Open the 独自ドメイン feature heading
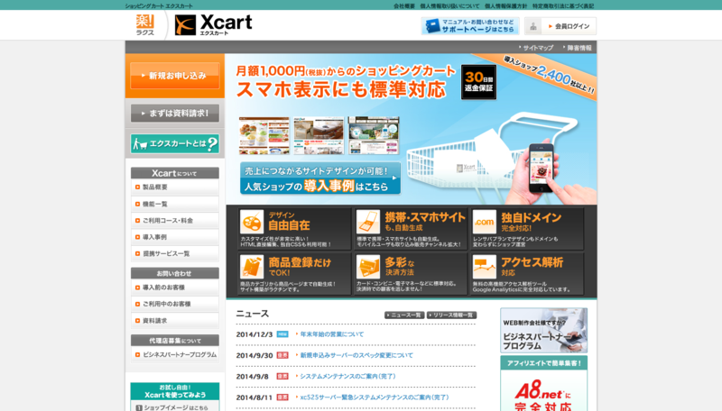The width and height of the screenshot is (722, 411). (532, 222)
